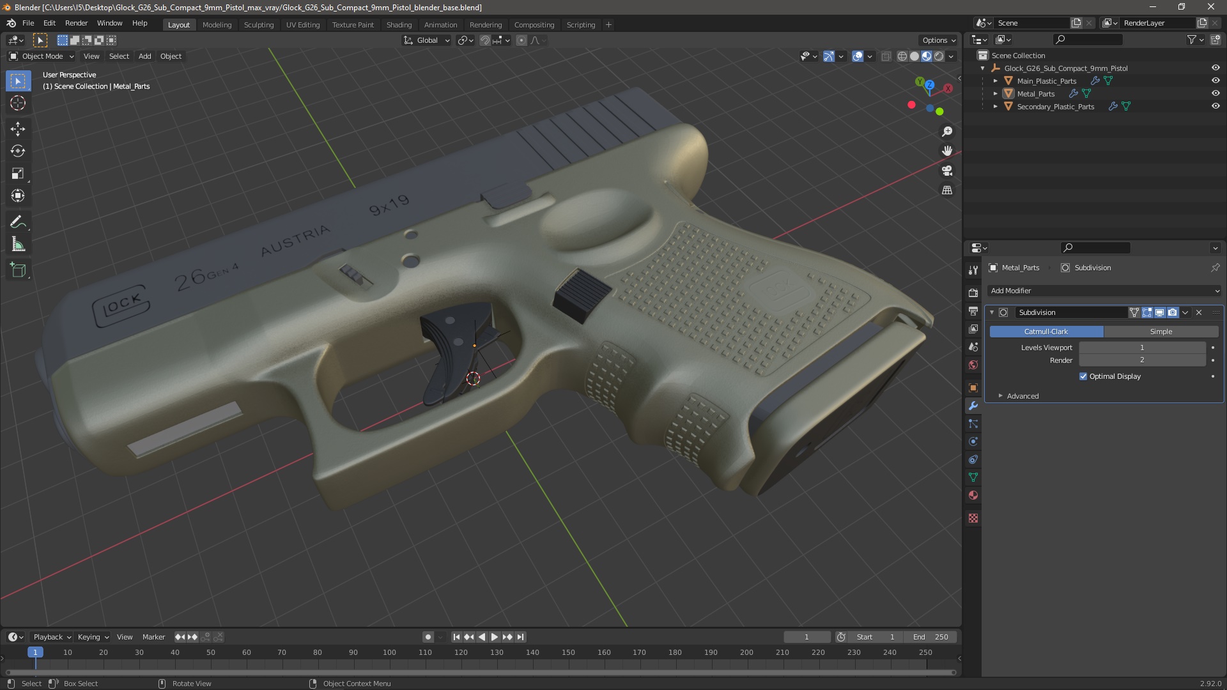This screenshot has width=1227, height=690.
Task: Open the Object Mode dropdown
Action: (x=42, y=56)
